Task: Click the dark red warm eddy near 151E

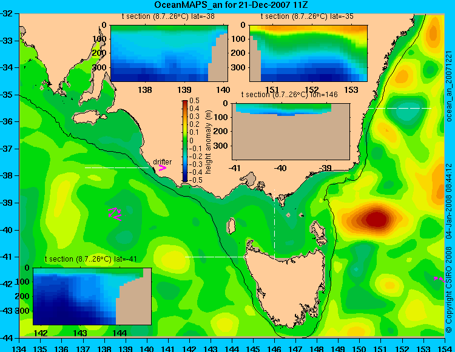Action: coord(377,219)
